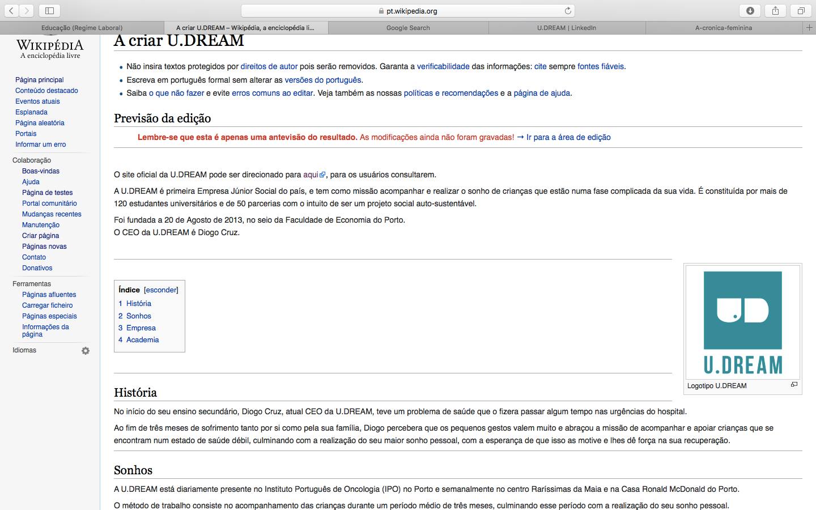
Task: Click the Idiomas sidebar heading
Action: [x=24, y=350]
